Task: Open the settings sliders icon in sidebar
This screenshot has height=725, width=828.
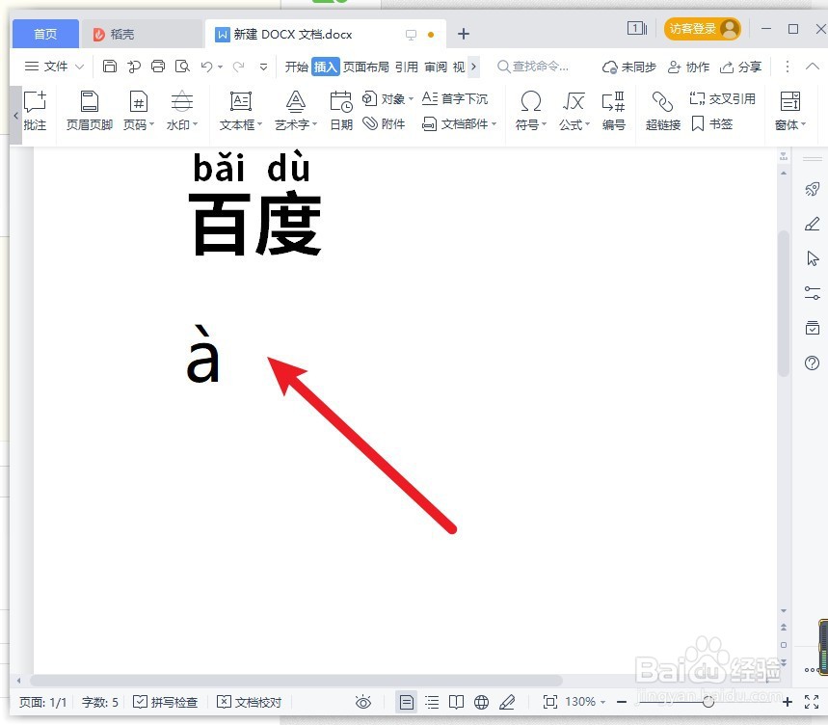Action: click(813, 293)
